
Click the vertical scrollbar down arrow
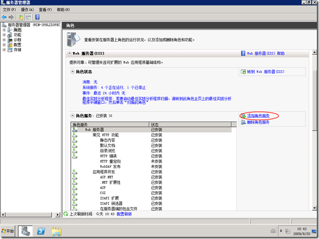point(315,208)
